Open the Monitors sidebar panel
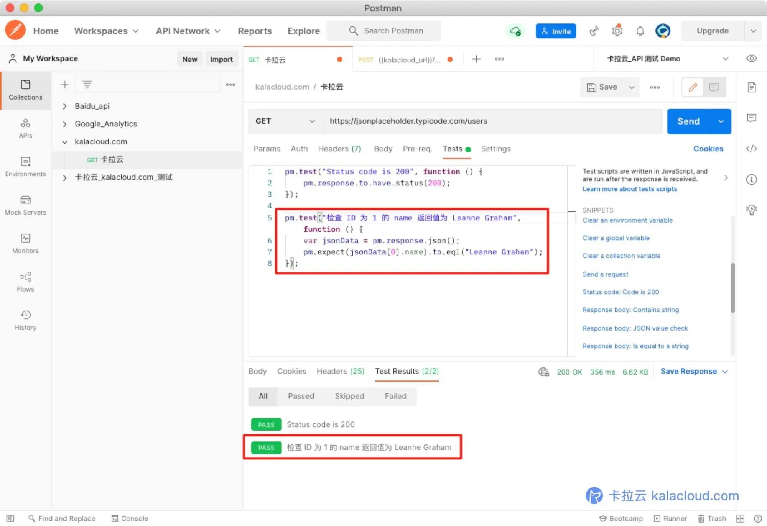 (26, 244)
